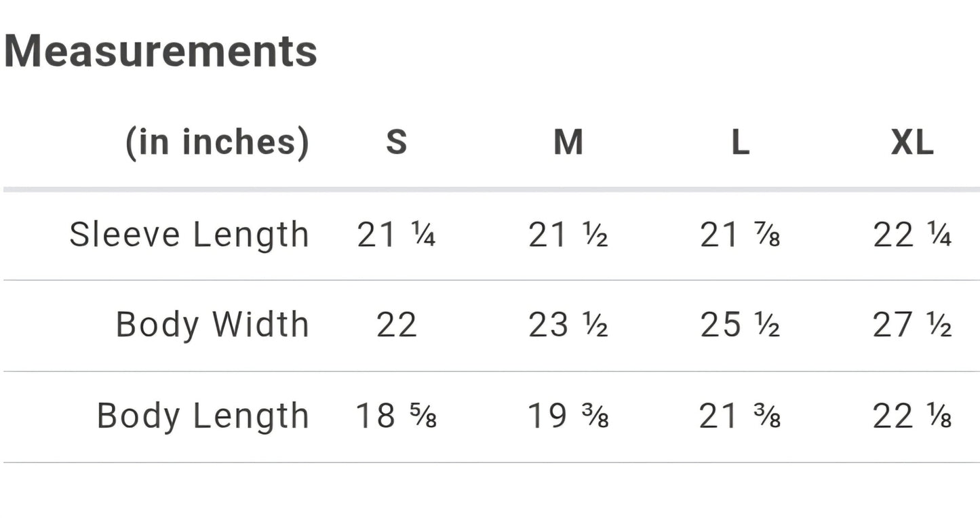980x518 pixels.
Task: Click the 27 ½ Body Width cell
Action: pyautogui.click(x=912, y=325)
